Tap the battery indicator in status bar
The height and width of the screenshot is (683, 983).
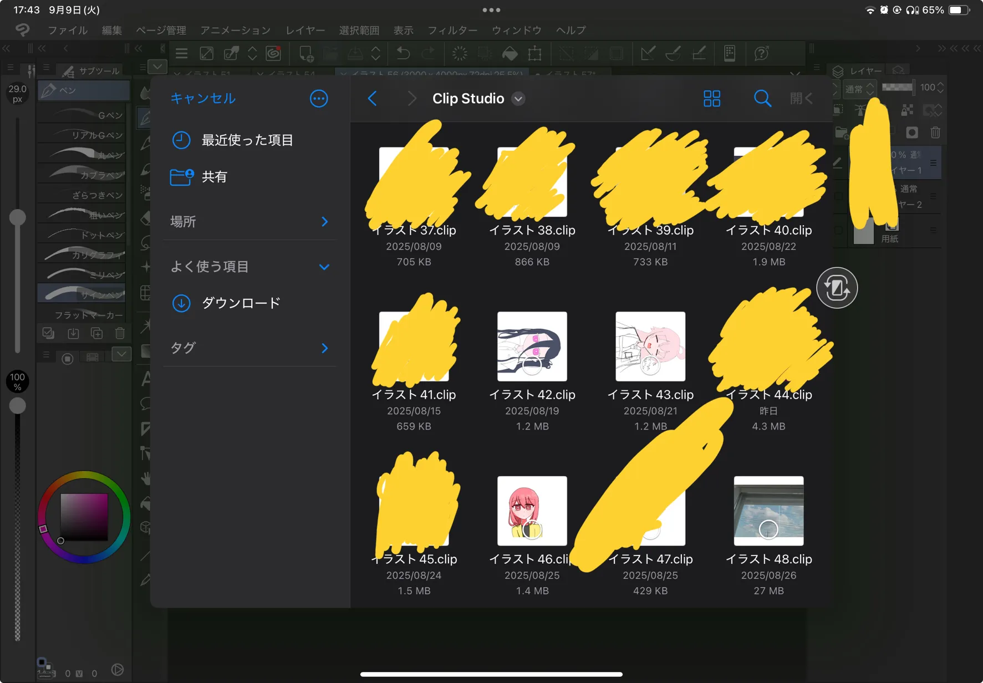(959, 10)
